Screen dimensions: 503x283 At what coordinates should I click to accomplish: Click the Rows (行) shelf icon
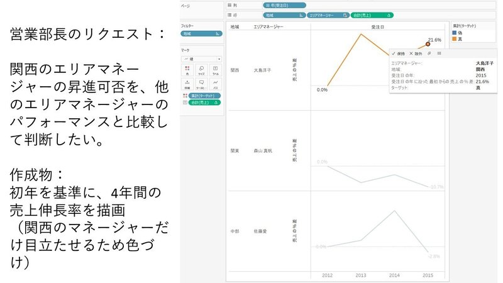(x=229, y=15)
